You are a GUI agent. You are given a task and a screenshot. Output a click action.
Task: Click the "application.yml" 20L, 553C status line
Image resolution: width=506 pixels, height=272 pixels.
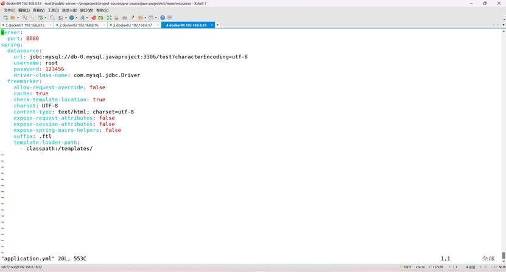tap(44, 259)
